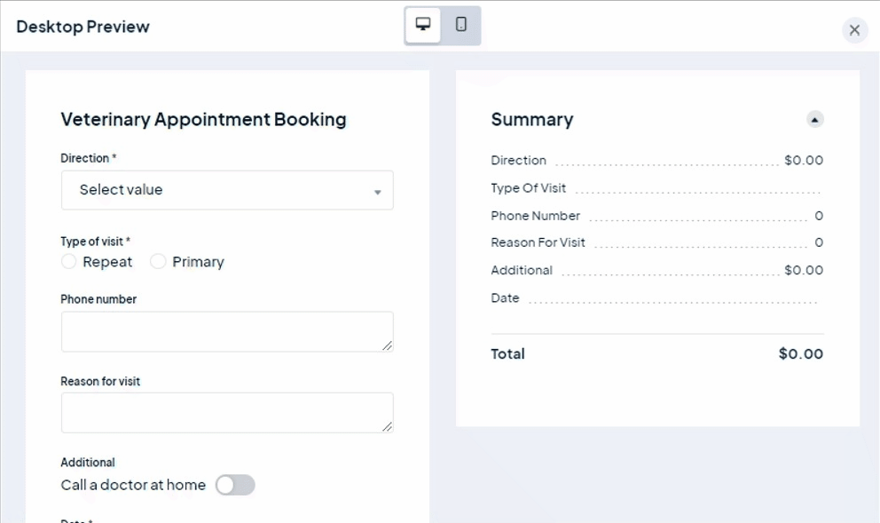
Task: Switch to desktop preview mode
Action: (423, 25)
